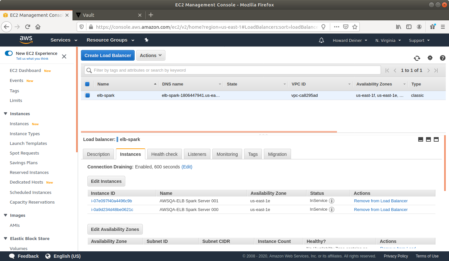This screenshot has width=449, height=261.
Task: Go to last page of results
Action: [x=436, y=70]
